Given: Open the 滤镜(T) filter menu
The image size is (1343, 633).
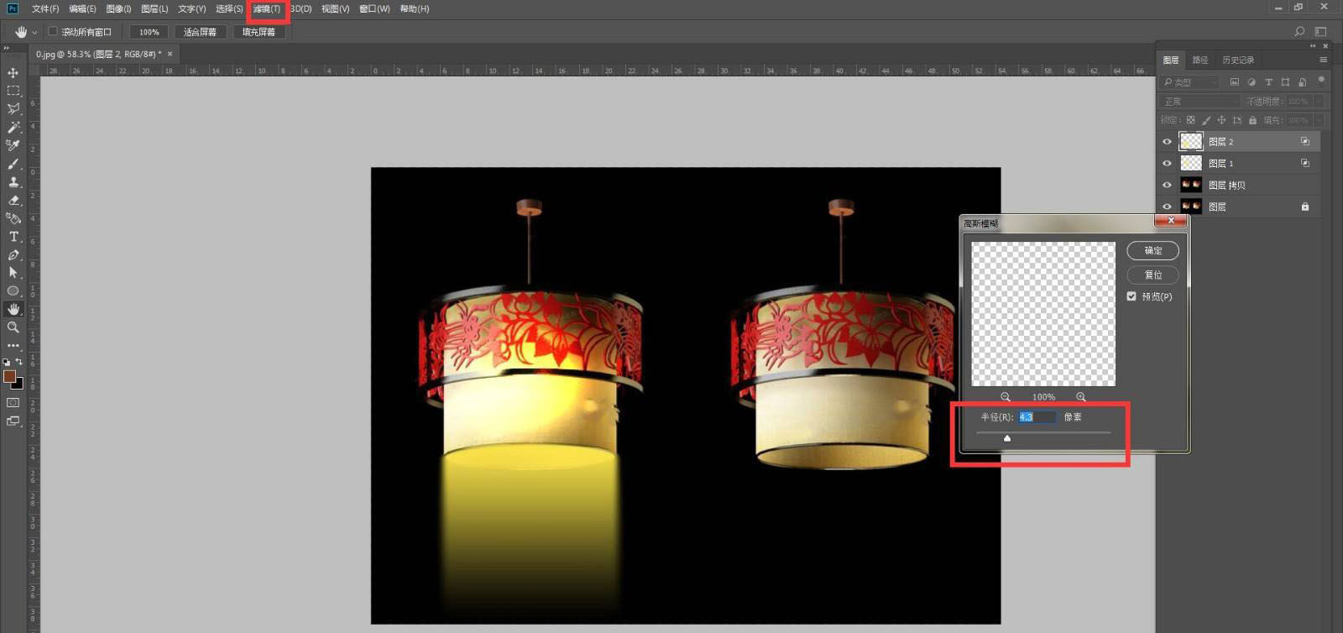Looking at the screenshot, I should point(267,9).
